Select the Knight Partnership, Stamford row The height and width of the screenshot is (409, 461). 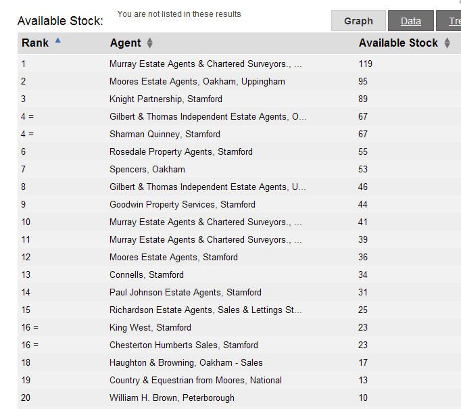(x=239, y=99)
